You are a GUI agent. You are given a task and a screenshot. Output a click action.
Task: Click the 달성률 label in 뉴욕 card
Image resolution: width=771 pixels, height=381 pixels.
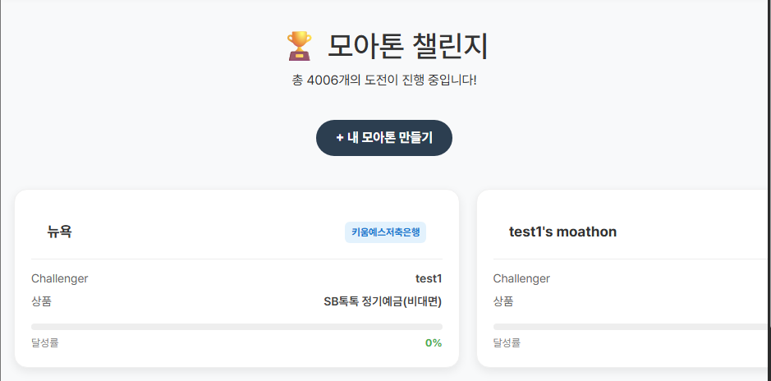[x=45, y=342]
